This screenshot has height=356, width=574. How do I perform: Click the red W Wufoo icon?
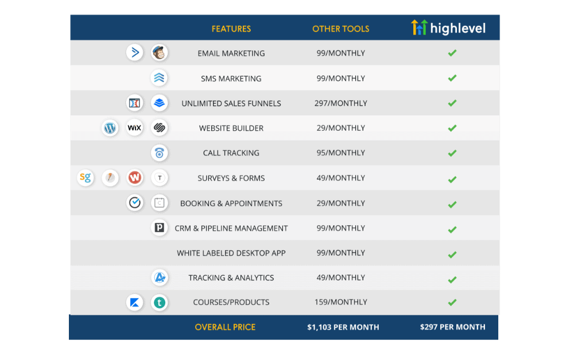coord(135,178)
